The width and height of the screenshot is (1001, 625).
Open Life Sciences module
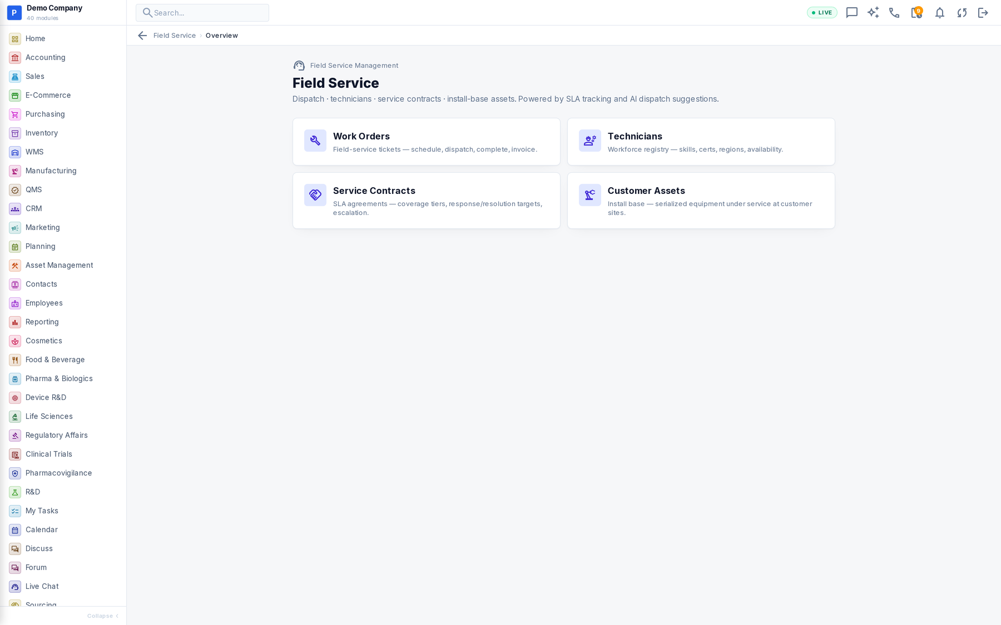(63, 416)
